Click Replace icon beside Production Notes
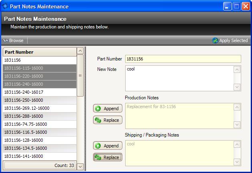The image size is (252, 173). click(98, 120)
